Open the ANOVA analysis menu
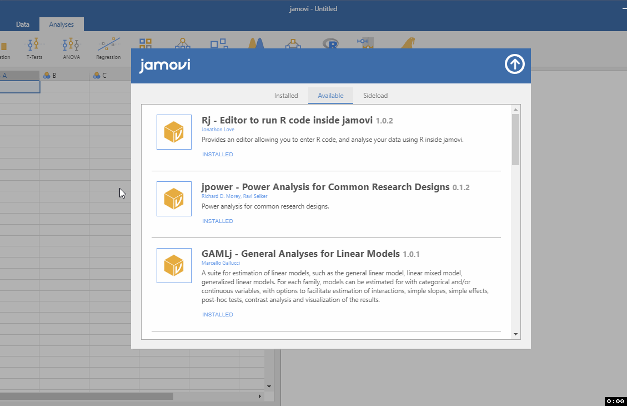627x406 pixels. coord(71,48)
